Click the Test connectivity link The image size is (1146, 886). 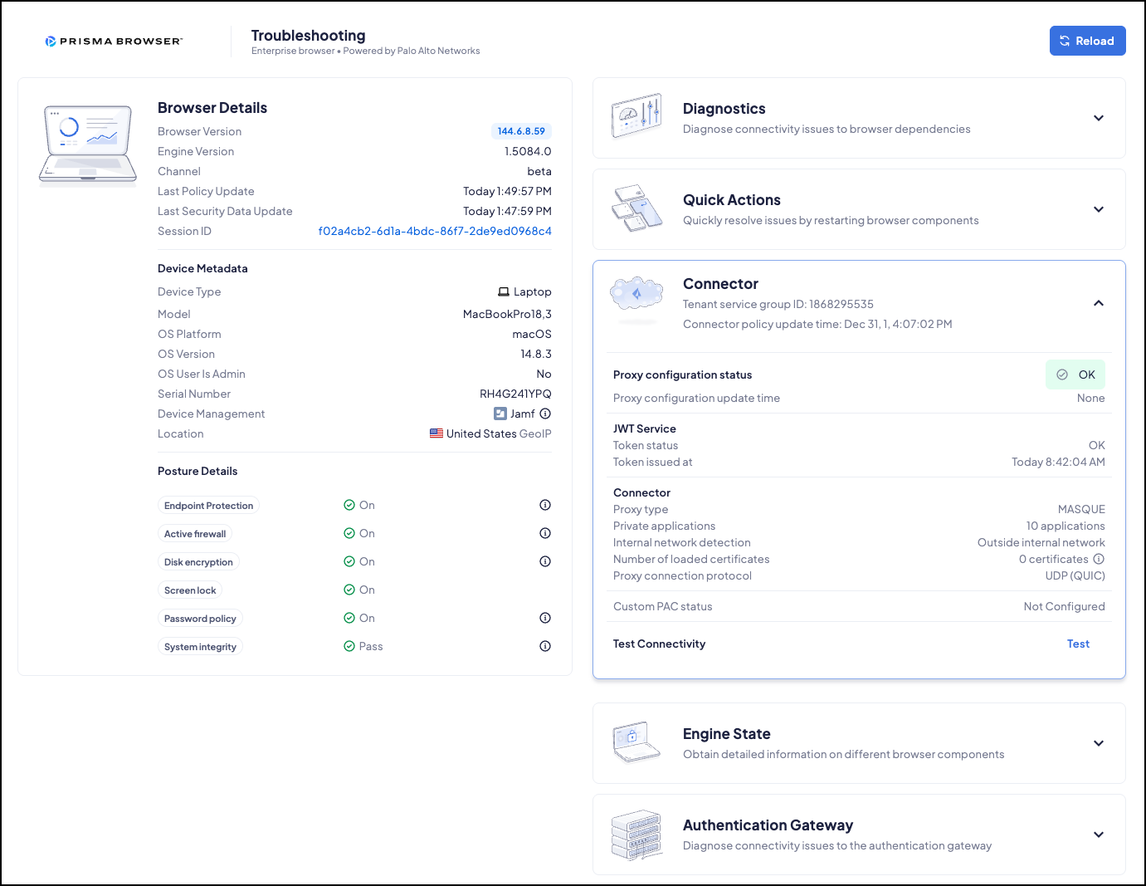(x=1078, y=644)
